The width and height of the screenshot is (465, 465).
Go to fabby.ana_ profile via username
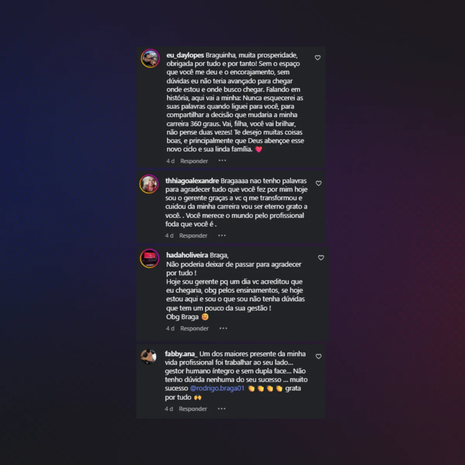pos(181,354)
